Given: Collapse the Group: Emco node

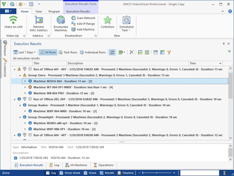Looking at the screenshot, I should tap(20, 75).
